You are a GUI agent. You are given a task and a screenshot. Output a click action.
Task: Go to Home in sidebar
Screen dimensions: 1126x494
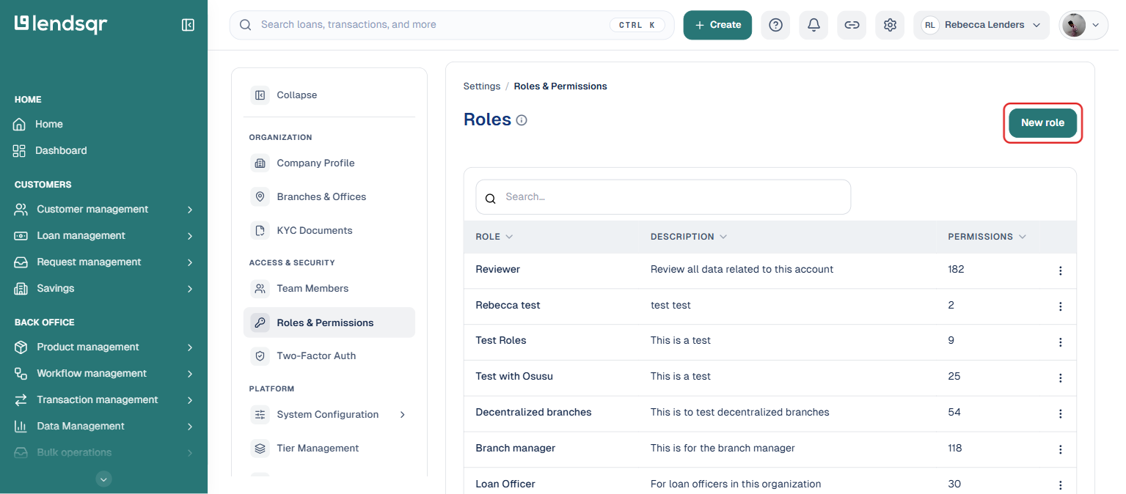point(49,125)
